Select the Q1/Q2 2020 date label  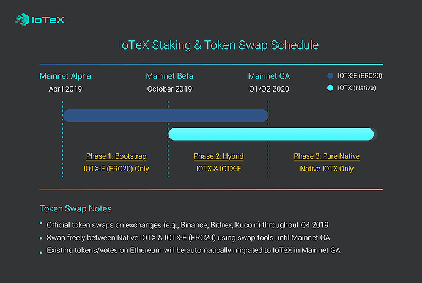(269, 89)
